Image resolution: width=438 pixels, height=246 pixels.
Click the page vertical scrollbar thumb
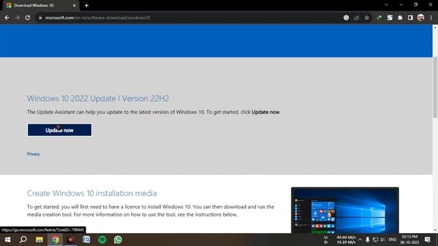click(435, 87)
